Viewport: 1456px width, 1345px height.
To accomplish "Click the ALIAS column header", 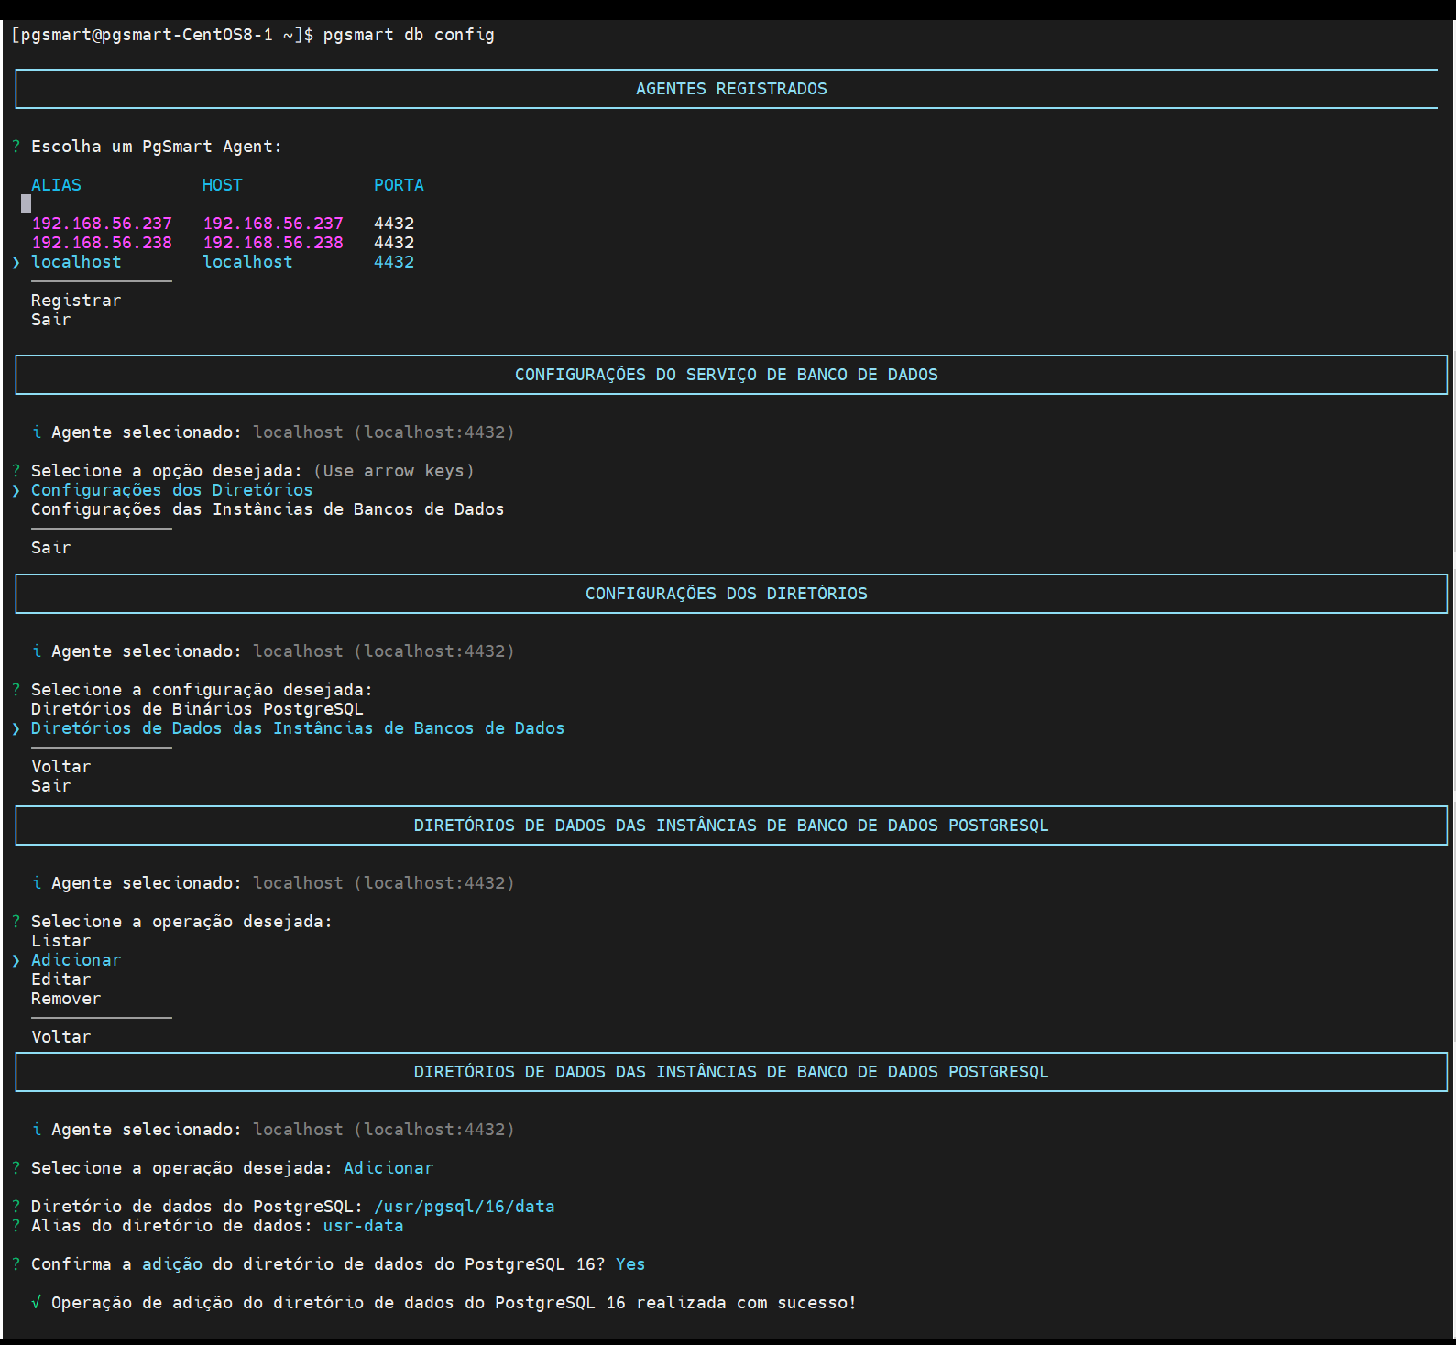I will [x=56, y=185].
